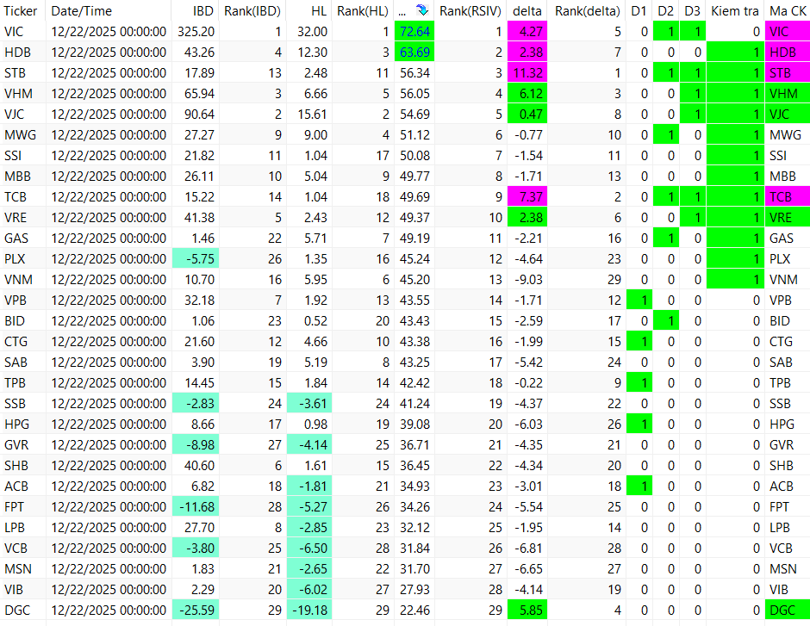Click the RSIV value 31.70 for MSN
This screenshot has width=810, height=626.
click(414, 568)
